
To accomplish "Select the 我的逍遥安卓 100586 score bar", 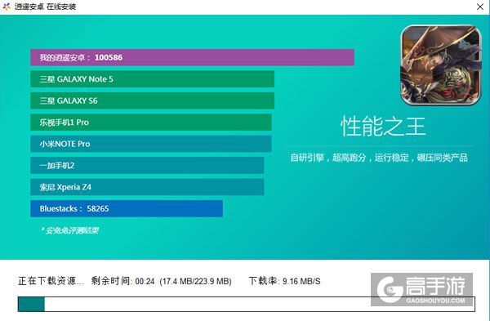I will click(x=192, y=57).
